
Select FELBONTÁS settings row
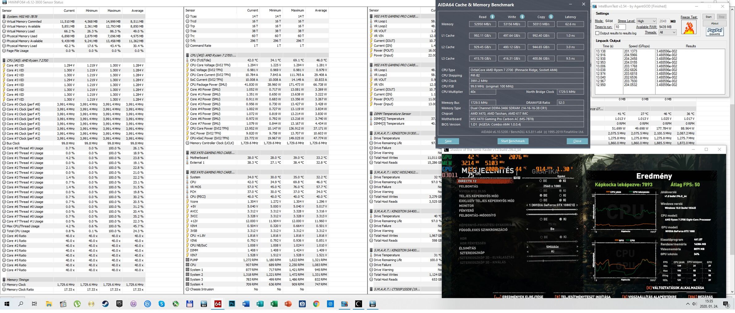468,186
